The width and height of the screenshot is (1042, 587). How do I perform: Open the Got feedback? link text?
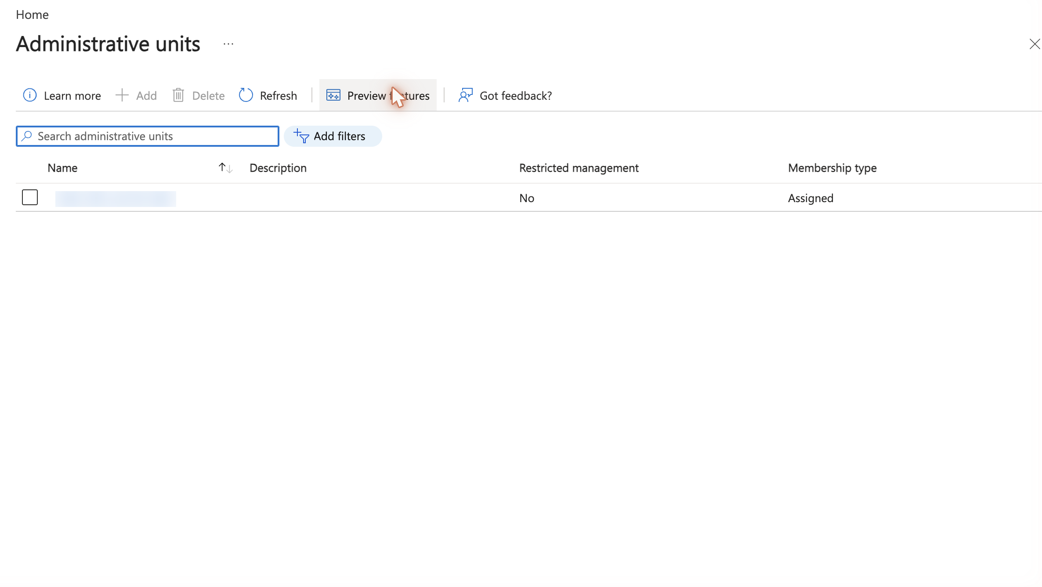(516, 96)
